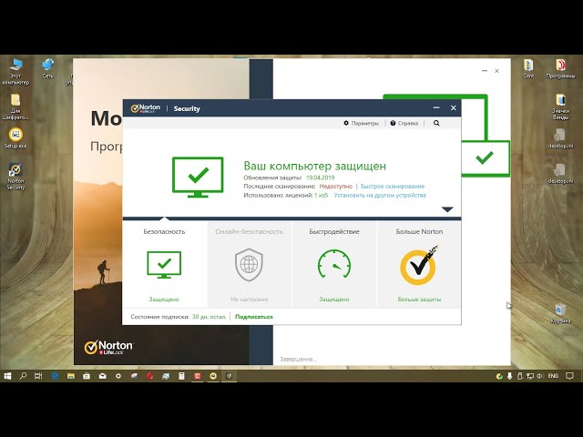Viewport: 583px width, 437px height.
Task: Expand the dark triangle arrow under status
Action: tap(447, 209)
